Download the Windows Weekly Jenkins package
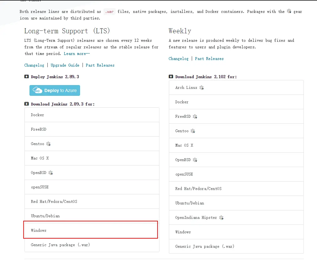 coord(236,232)
